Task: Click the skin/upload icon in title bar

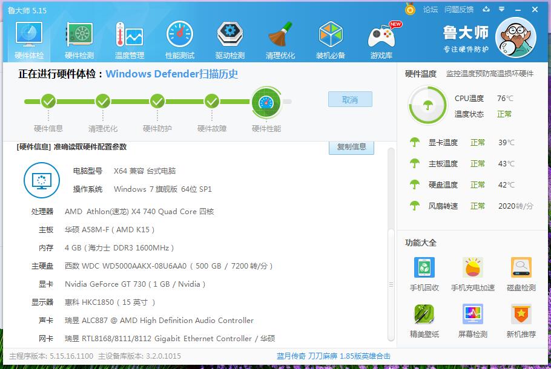Action: tap(486, 9)
